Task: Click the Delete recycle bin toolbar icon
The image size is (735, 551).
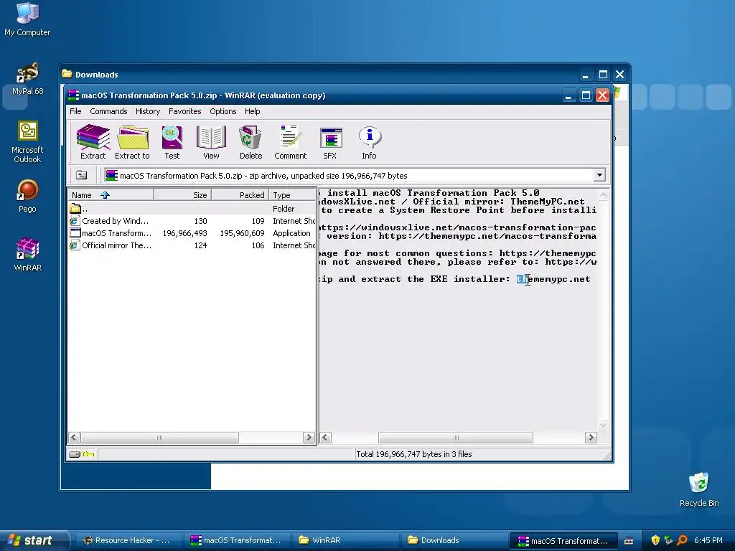Action: 251,142
